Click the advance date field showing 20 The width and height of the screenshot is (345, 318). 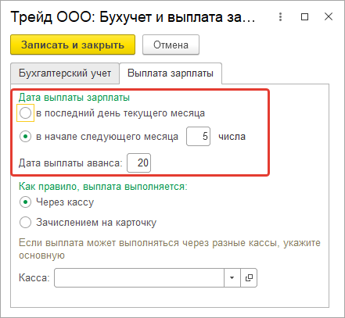tap(138, 163)
